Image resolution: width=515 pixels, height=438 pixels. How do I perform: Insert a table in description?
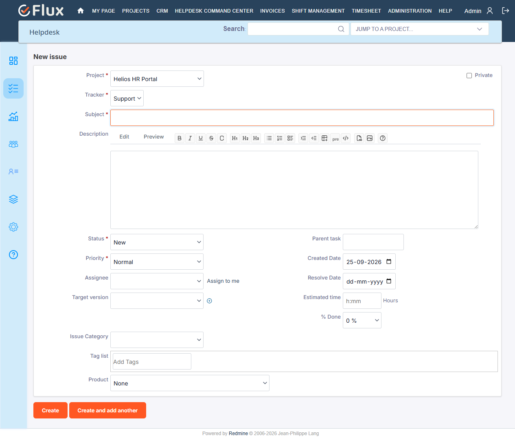[324, 138]
